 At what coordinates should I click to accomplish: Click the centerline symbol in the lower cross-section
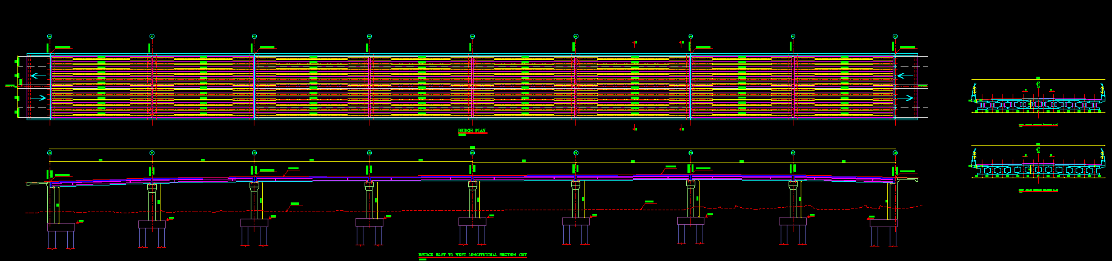1038,150
